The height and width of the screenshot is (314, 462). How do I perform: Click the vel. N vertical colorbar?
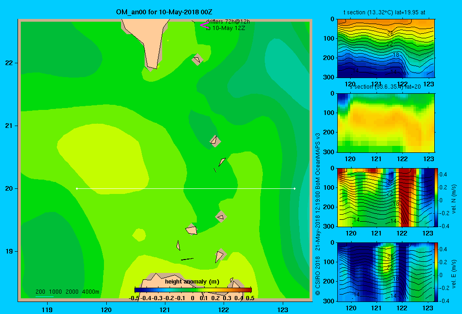tap(437, 197)
